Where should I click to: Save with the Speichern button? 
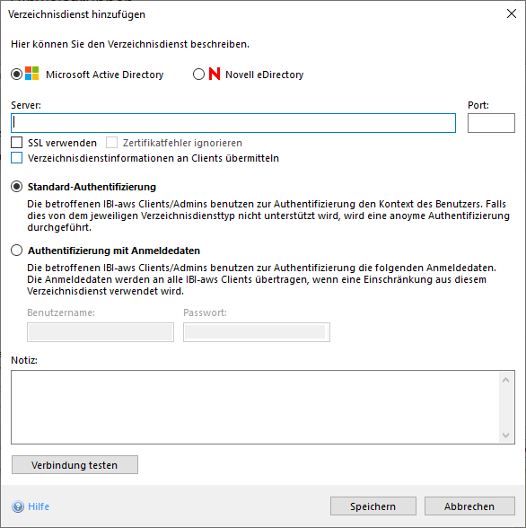tap(373, 506)
